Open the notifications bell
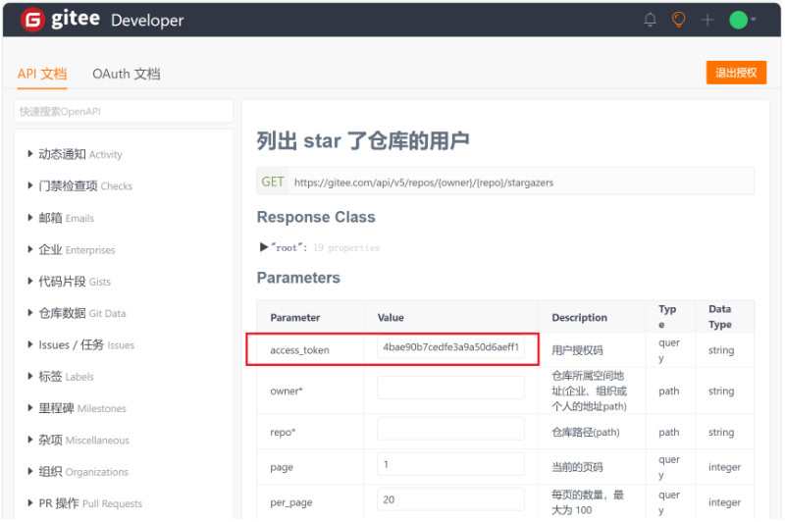The height and width of the screenshot is (522, 785). click(x=650, y=20)
